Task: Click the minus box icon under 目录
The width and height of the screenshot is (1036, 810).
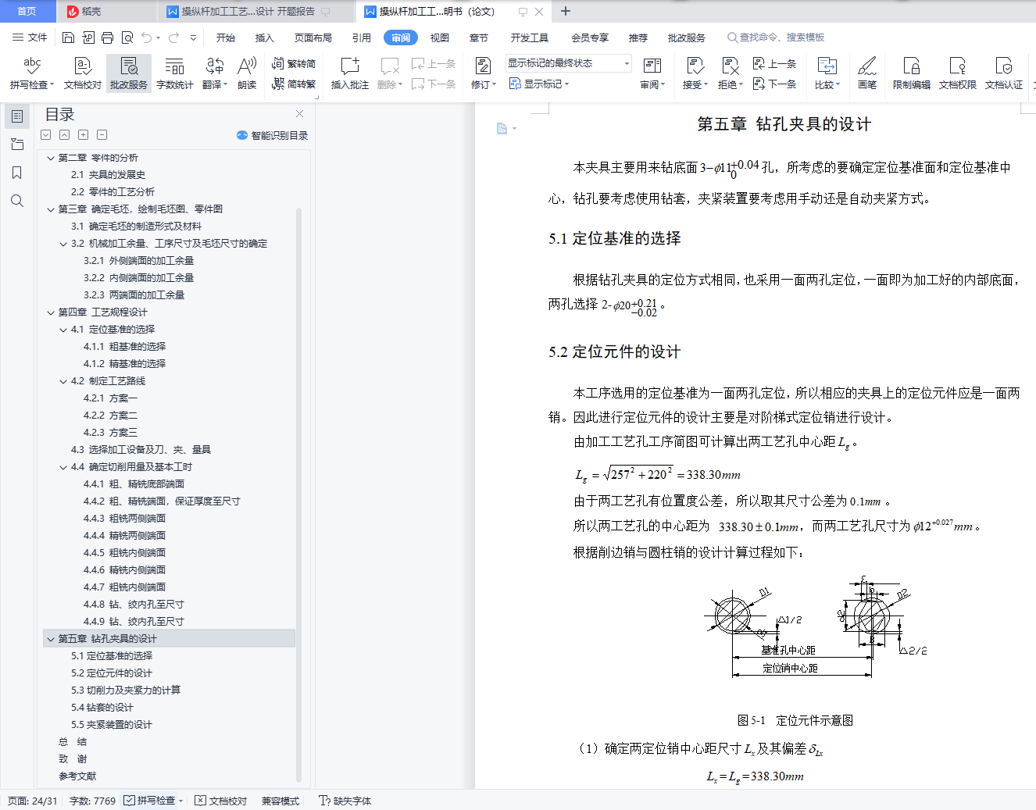Action: 102,135
